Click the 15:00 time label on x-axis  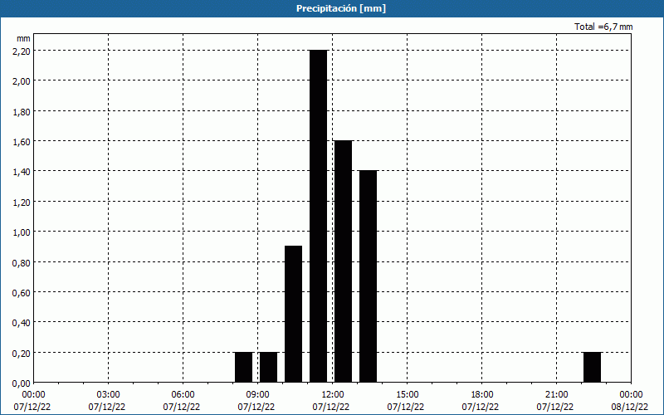(x=408, y=395)
